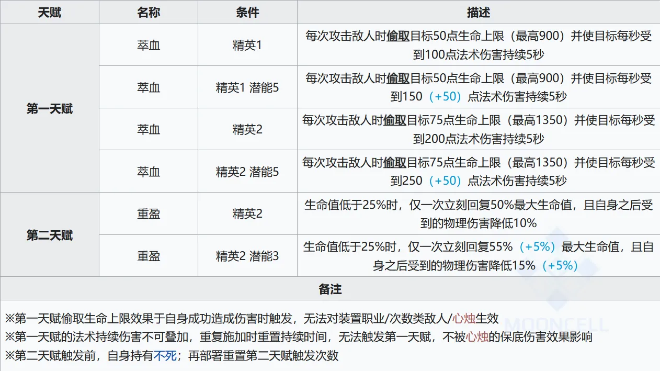
Task: Click the 偷取 link in 精英2 萃血 row
Action: pyautogui.click(x=395, y=121)
